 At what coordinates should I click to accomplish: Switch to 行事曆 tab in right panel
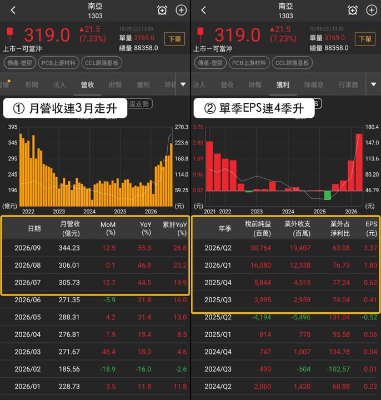(348, 84)
